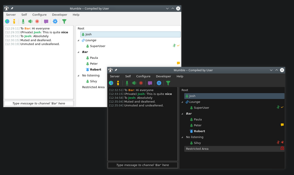Image resolution: width=294 pixels, height=175 pixels.
Task: Click purple comment icon in dark window
Action: click(150, 83)
